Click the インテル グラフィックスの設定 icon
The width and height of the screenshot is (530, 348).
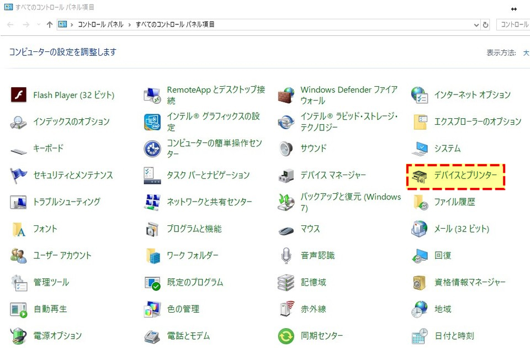[152, 122]
